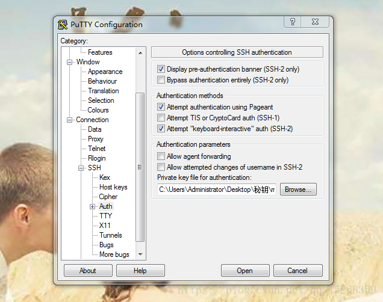Open Kex settings
Viewport: 383px width, 302px height.
tap(105, 177)
